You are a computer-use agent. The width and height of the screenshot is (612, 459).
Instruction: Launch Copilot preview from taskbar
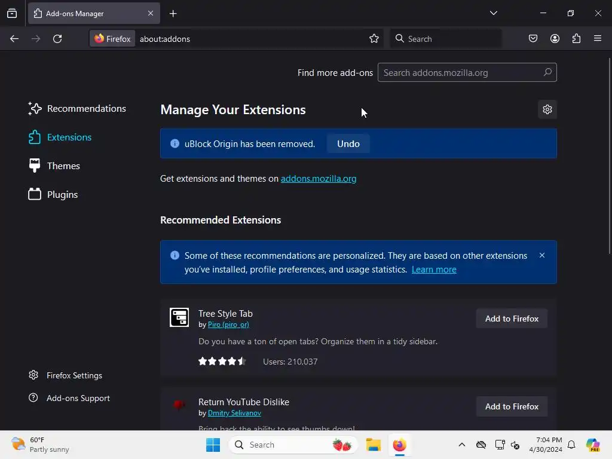593,445
